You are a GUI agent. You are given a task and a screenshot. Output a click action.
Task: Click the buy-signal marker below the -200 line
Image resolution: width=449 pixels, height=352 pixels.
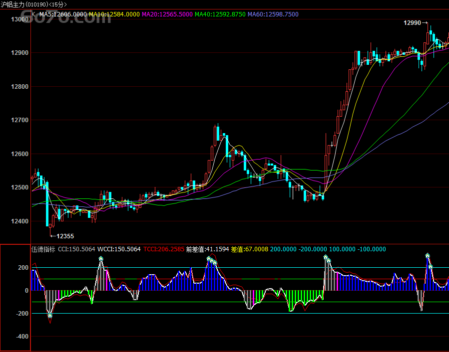(50, 315)
